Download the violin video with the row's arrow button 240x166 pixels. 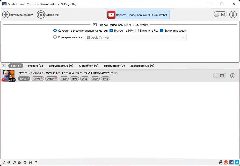(x=233, y=76)
